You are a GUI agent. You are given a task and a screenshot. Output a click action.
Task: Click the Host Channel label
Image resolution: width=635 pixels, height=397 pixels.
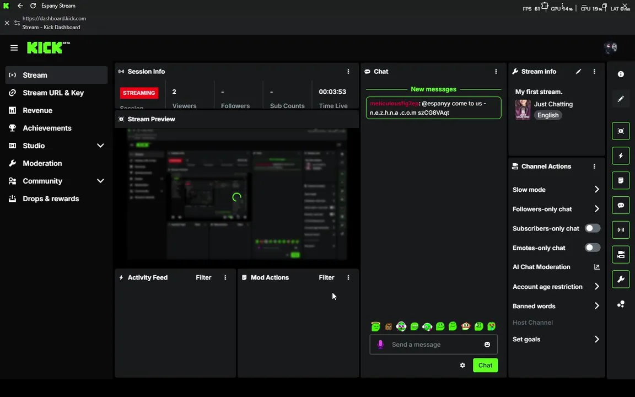point(532,323)
